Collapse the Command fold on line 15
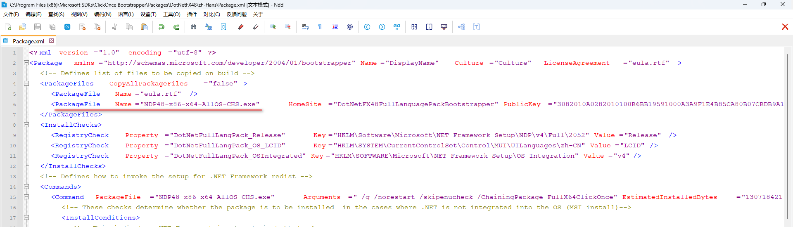The height and width of the screenshot is (227, 793). (26, 197)
